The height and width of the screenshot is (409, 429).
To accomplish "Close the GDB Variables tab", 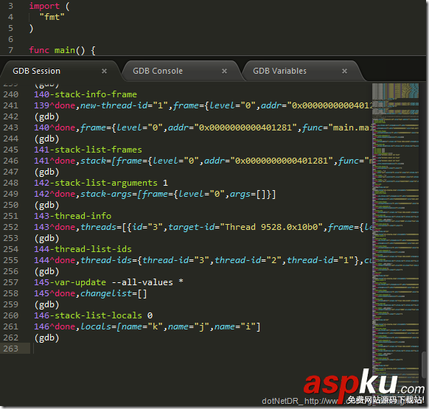I will [344, 71].
